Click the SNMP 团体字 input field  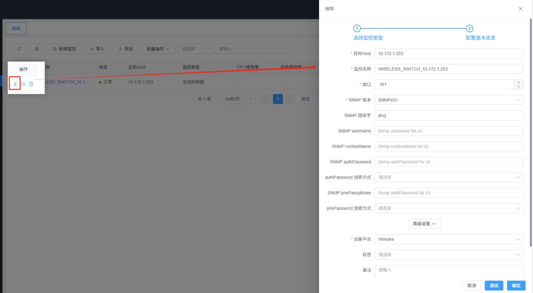click(449, 116)
